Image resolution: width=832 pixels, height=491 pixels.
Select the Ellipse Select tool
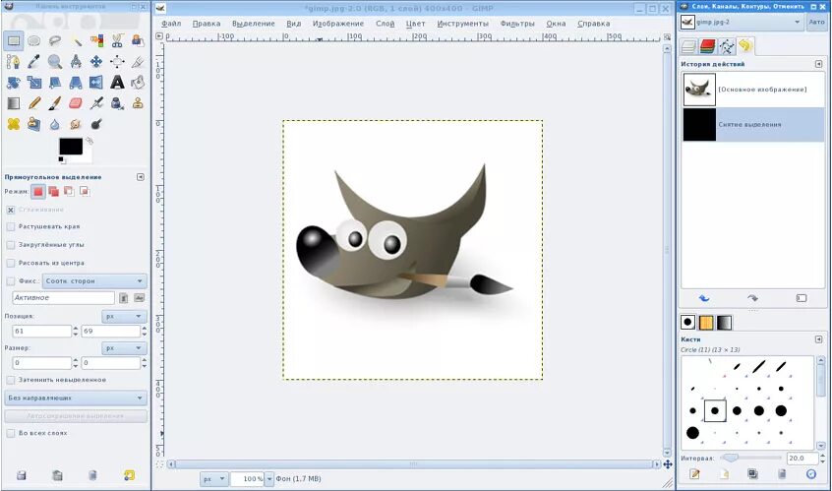(x=34, y=40)
